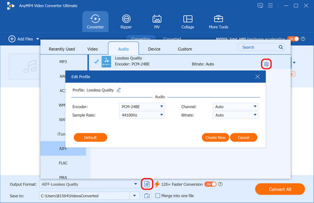Open the Converter module
314x203 pixels.
coord(95,21)
